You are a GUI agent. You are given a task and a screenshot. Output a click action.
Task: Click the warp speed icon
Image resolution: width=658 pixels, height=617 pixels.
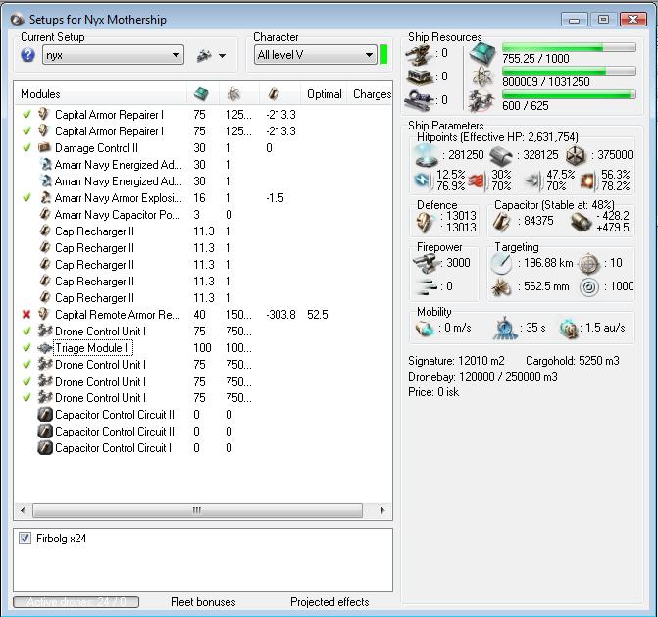tap(569, 328)
